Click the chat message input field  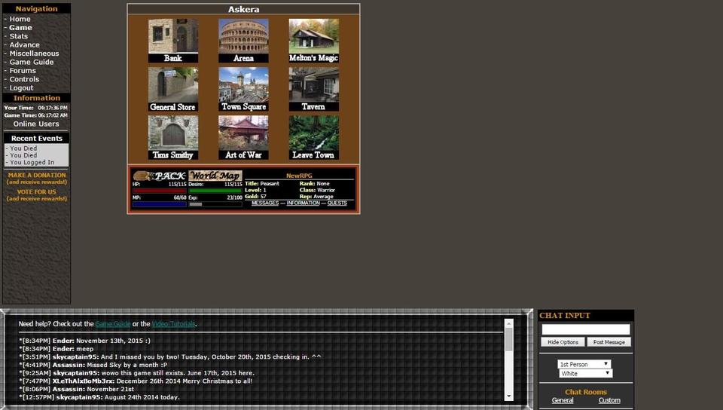[585, 329]
